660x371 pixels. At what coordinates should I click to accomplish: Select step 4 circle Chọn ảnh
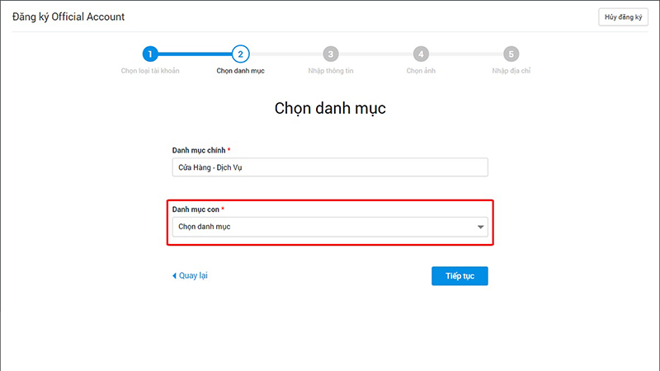(x=421, y=54)
